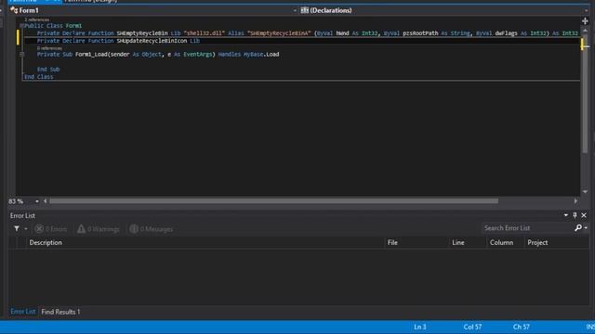Pin the Error List panel
595x334 pixels.
pyautogui.click(x=575, y=215)
